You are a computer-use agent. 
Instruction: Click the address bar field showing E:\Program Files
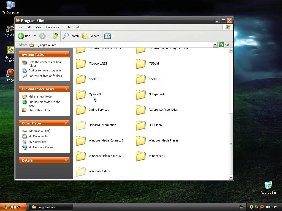121,45
